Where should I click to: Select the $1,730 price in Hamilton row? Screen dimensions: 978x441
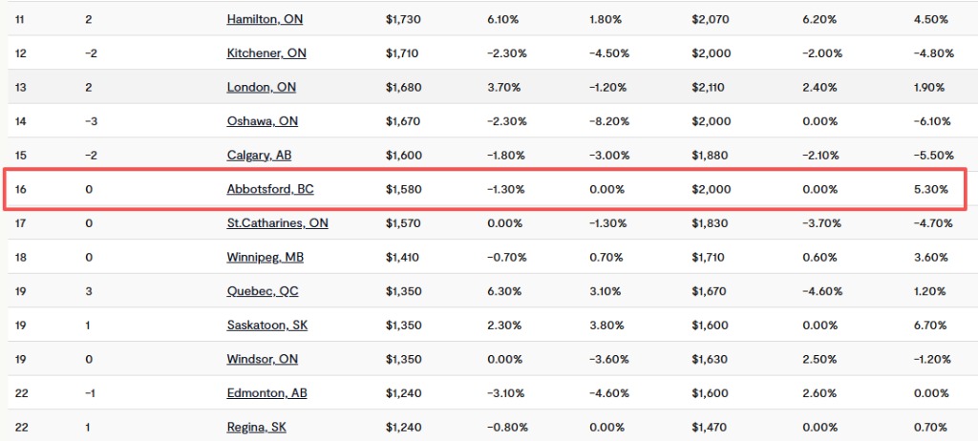click(402, 19)
